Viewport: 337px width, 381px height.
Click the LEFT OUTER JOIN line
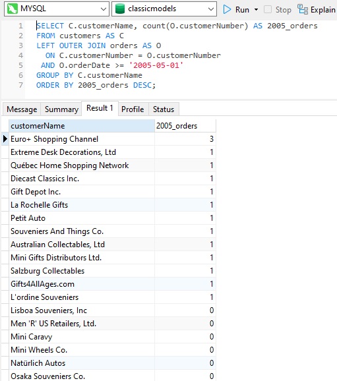coord(99,45)
